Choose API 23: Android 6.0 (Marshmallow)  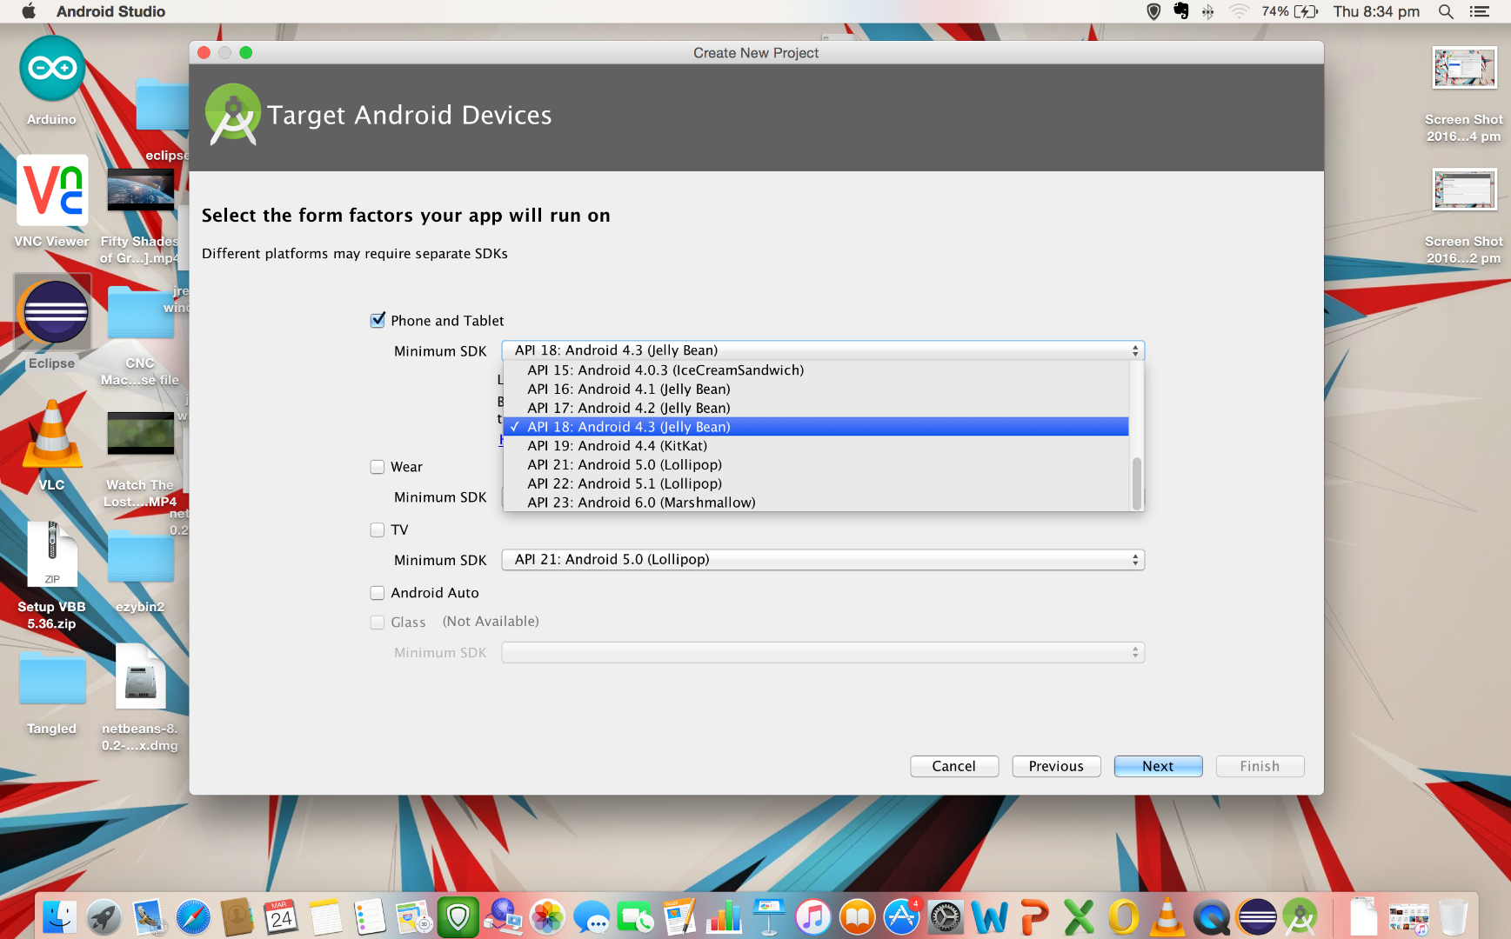pyautogui.click(x=816, y=503)
